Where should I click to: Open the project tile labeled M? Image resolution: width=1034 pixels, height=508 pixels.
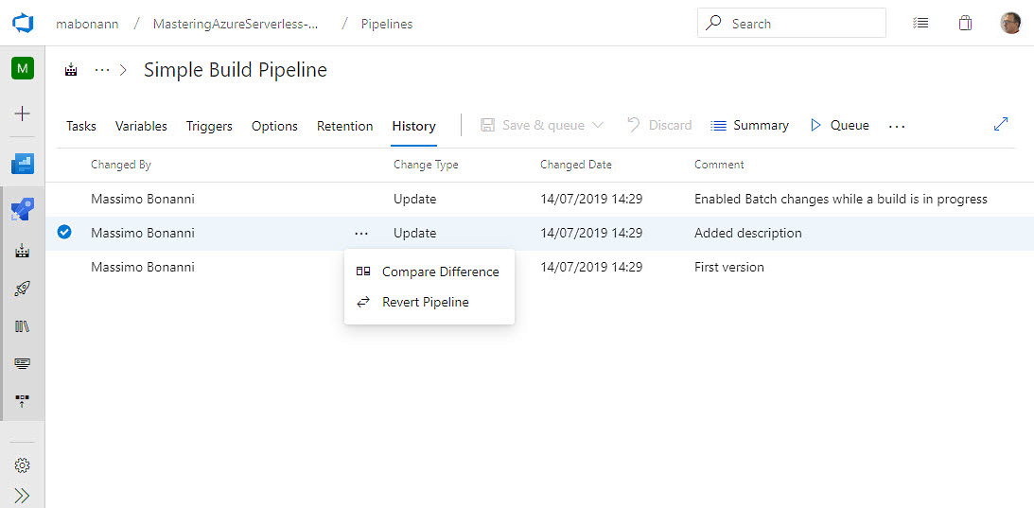(x=23, y=68)
